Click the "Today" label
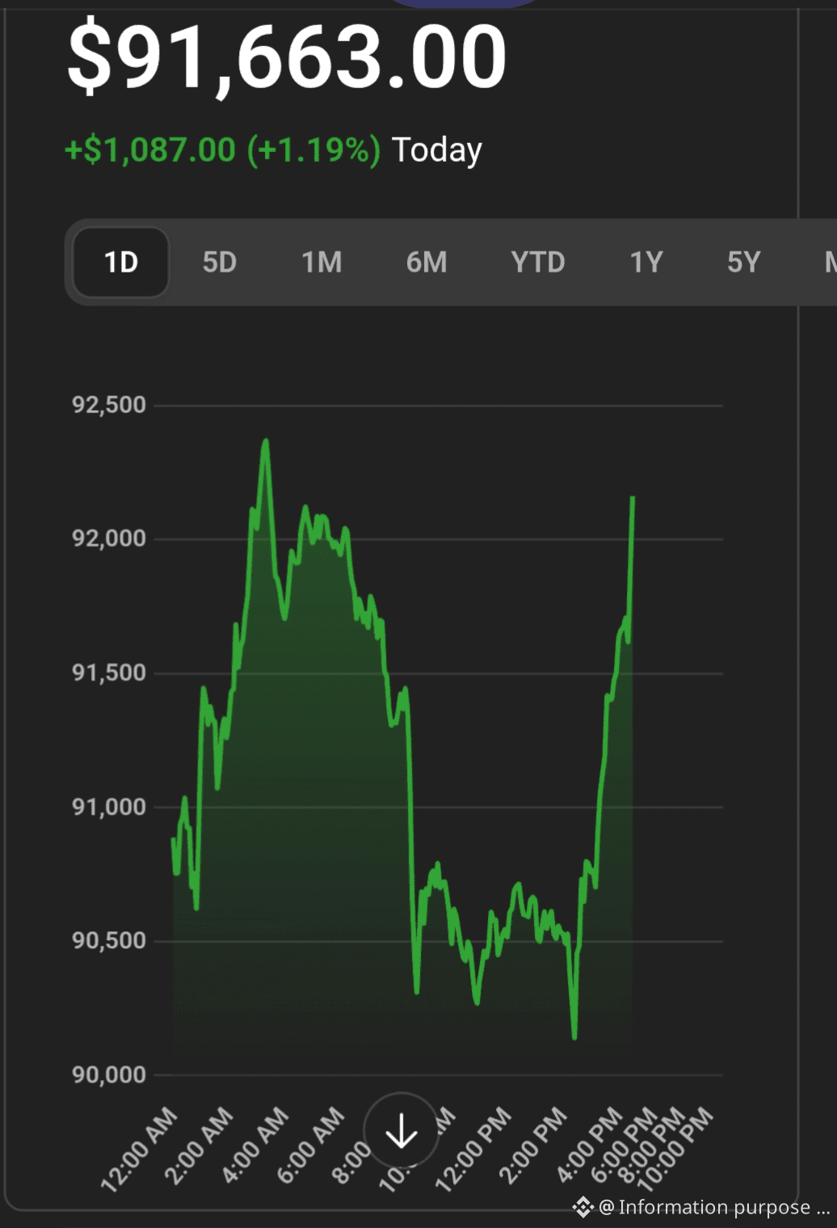Image resolution: width=837 pixels, height=1228 pixels. pos(436,150)
